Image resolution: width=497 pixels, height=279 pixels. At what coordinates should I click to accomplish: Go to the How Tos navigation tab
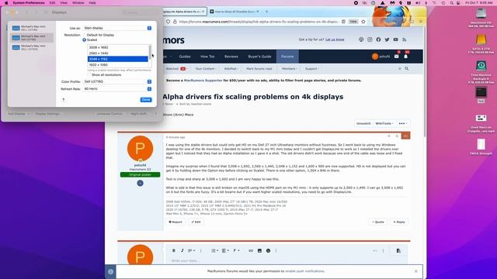tap(207, 57)
